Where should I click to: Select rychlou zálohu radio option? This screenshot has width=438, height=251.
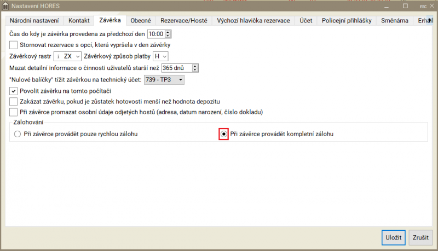(x=18, y=134)
